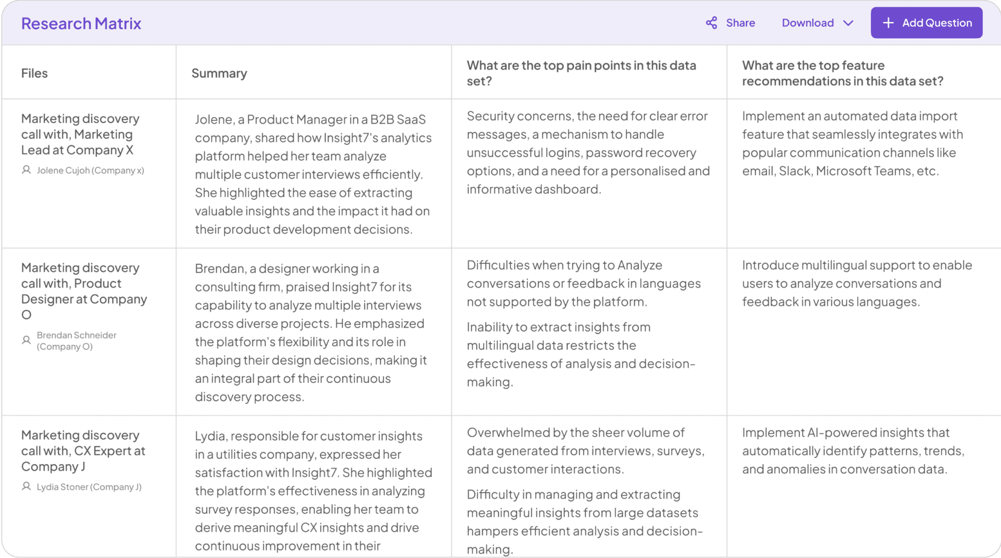Select the pain points question column header

tap(581, 73)
